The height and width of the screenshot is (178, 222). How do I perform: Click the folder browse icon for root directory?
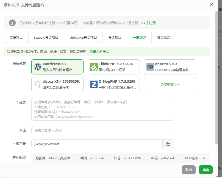click(168, 144)
